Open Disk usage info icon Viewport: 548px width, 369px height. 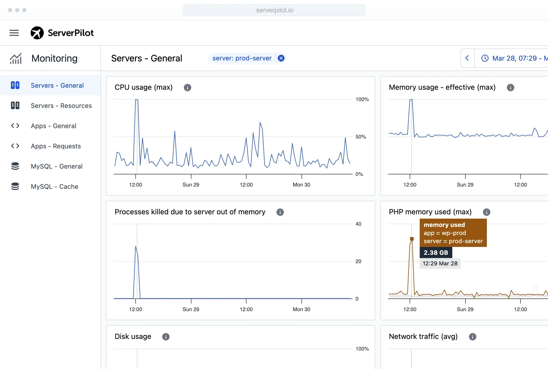(166, 337)
